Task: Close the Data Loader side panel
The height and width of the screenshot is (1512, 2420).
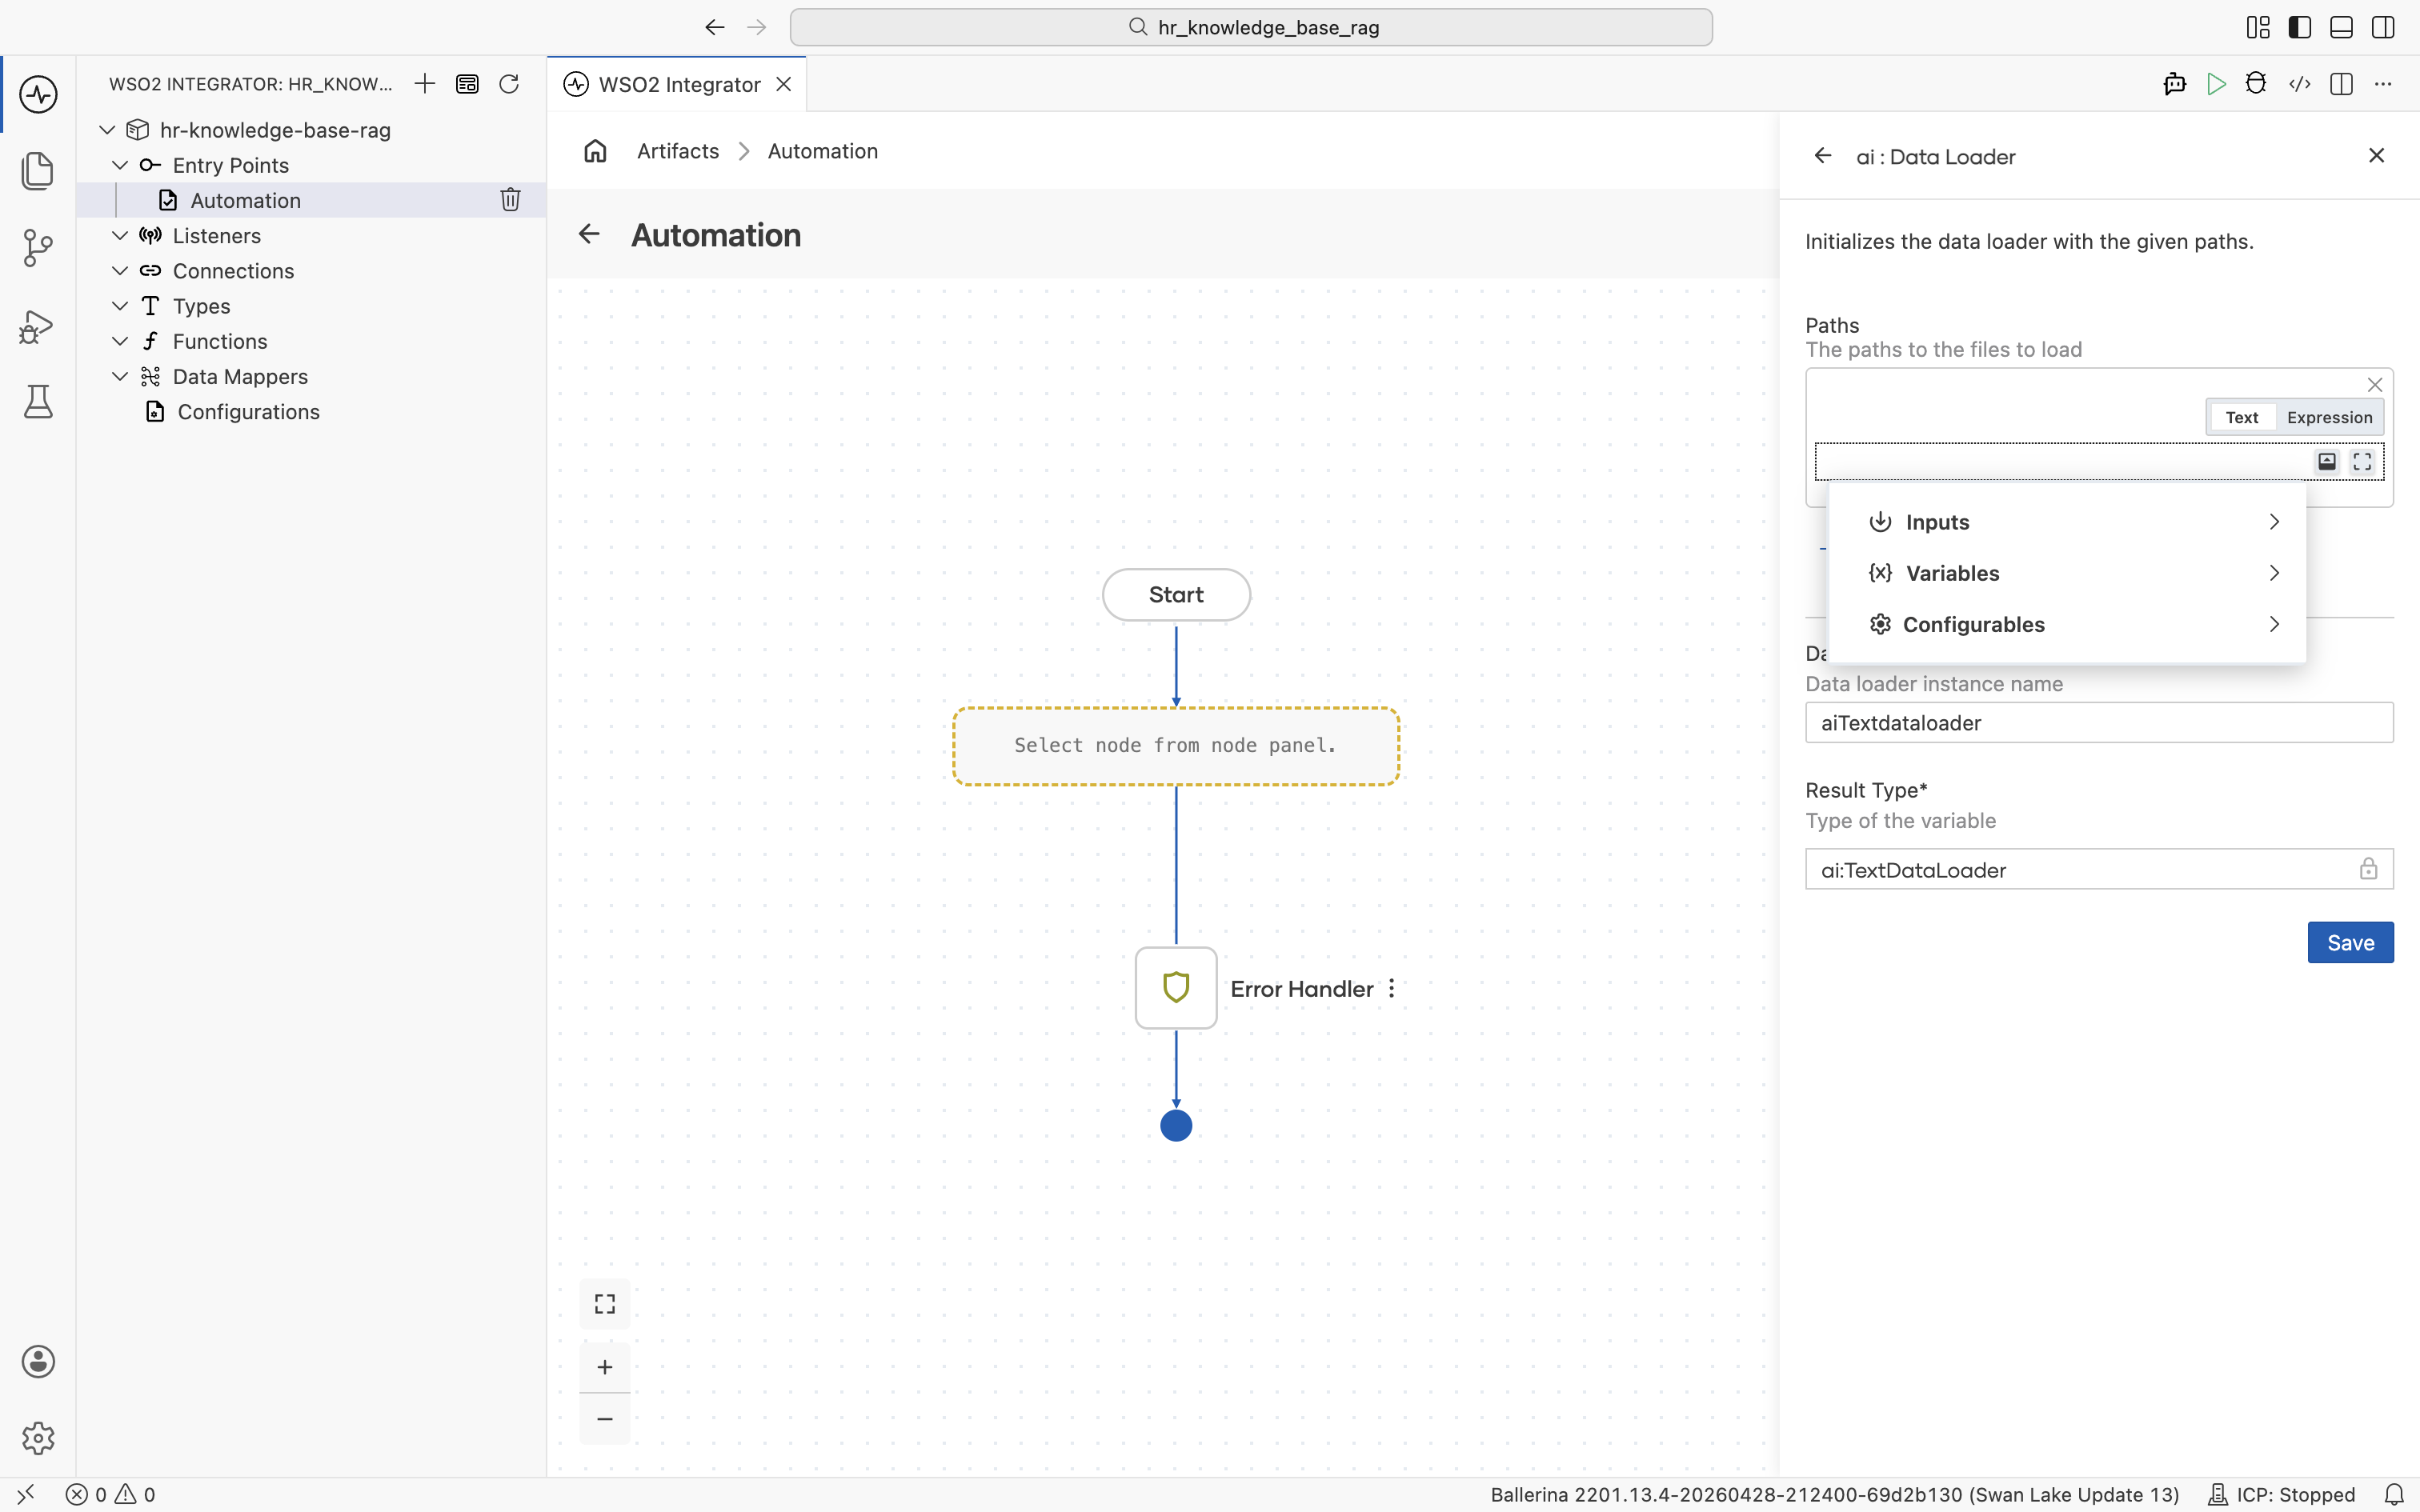Action: 2377,155
